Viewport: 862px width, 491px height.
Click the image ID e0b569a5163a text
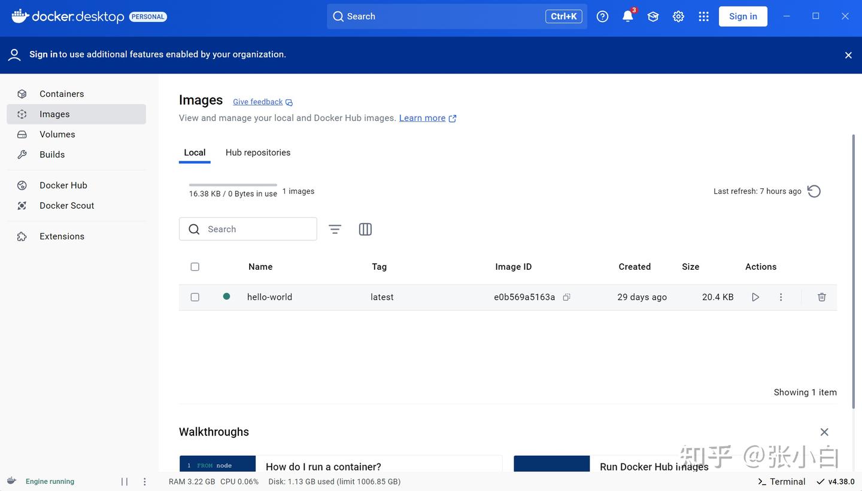pos(524,297)
